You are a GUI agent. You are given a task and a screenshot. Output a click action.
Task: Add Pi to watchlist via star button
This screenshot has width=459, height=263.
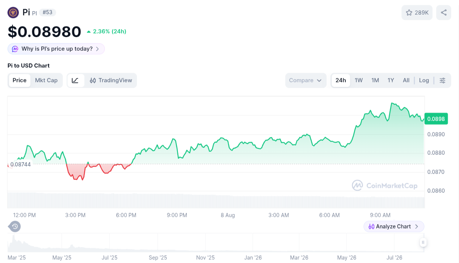coord(417,13)
